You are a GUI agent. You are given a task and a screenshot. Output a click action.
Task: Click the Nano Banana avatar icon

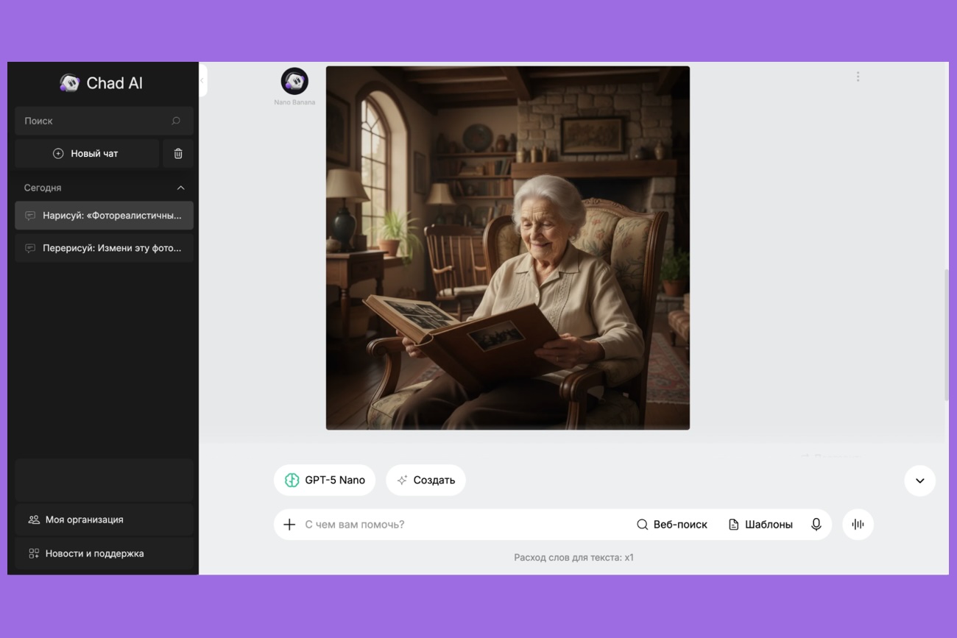[294, 81]
